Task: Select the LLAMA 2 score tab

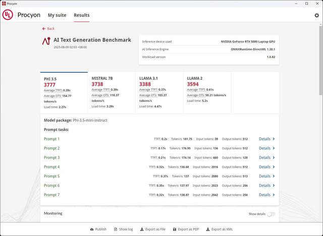Action: [207, 93]
